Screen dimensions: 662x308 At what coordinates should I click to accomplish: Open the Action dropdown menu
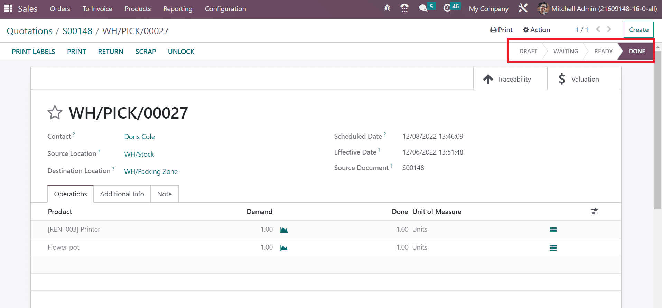point(536,30)
